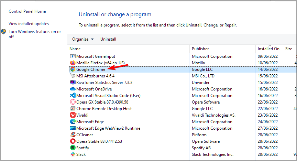Click install date 14/06/2022 for Chrome

pos(268,69)
